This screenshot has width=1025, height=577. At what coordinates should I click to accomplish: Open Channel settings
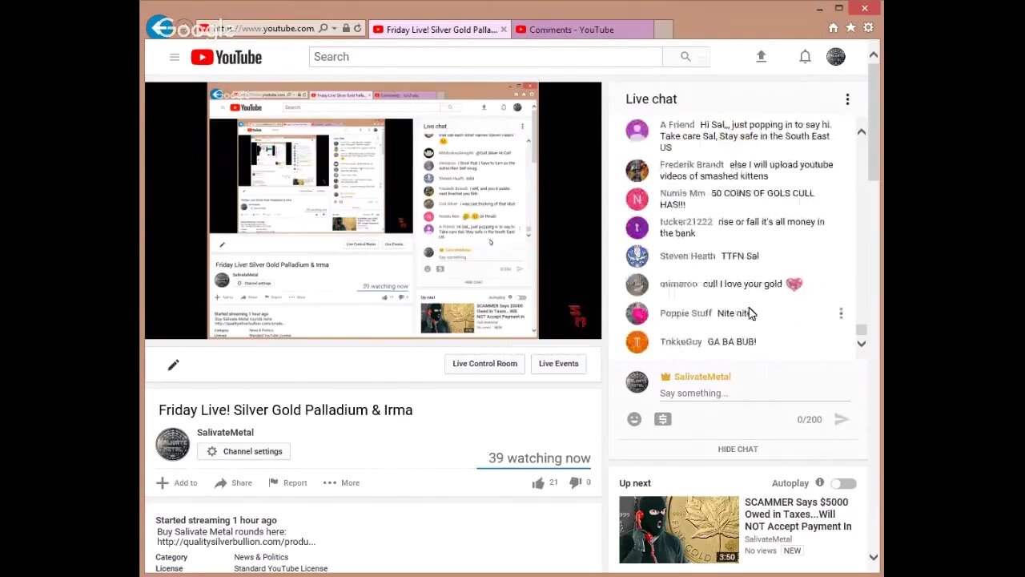[244, 451]
